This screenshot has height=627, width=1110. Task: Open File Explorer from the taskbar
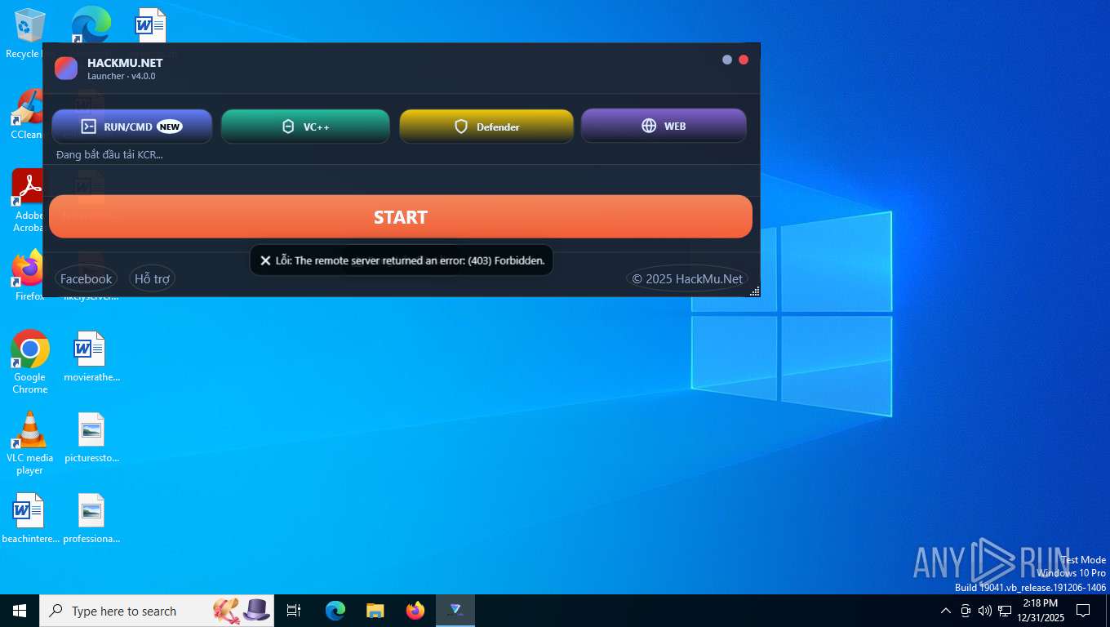point(375,611)
